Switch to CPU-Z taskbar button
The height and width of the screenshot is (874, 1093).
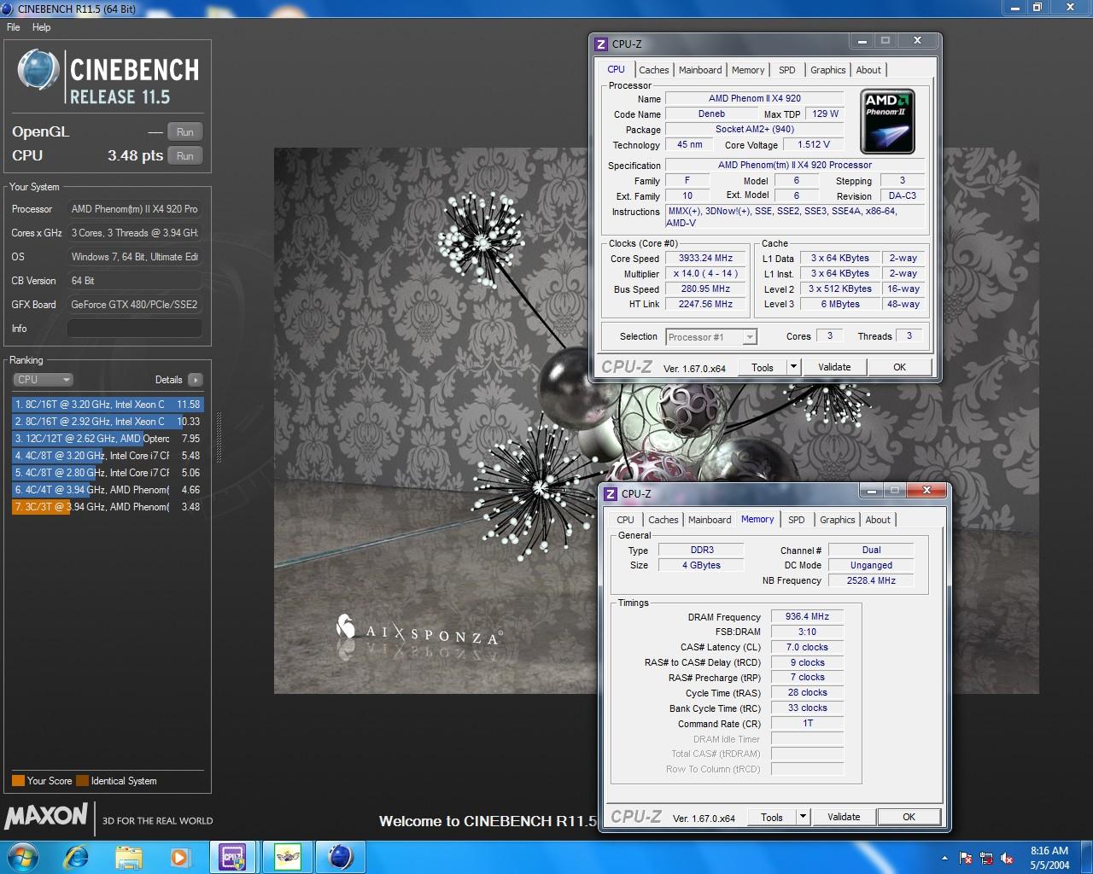click(233, 857)
